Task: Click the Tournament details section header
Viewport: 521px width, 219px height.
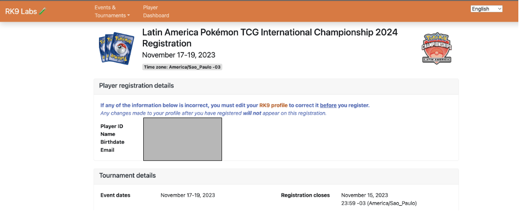Action: click(127, 175)
